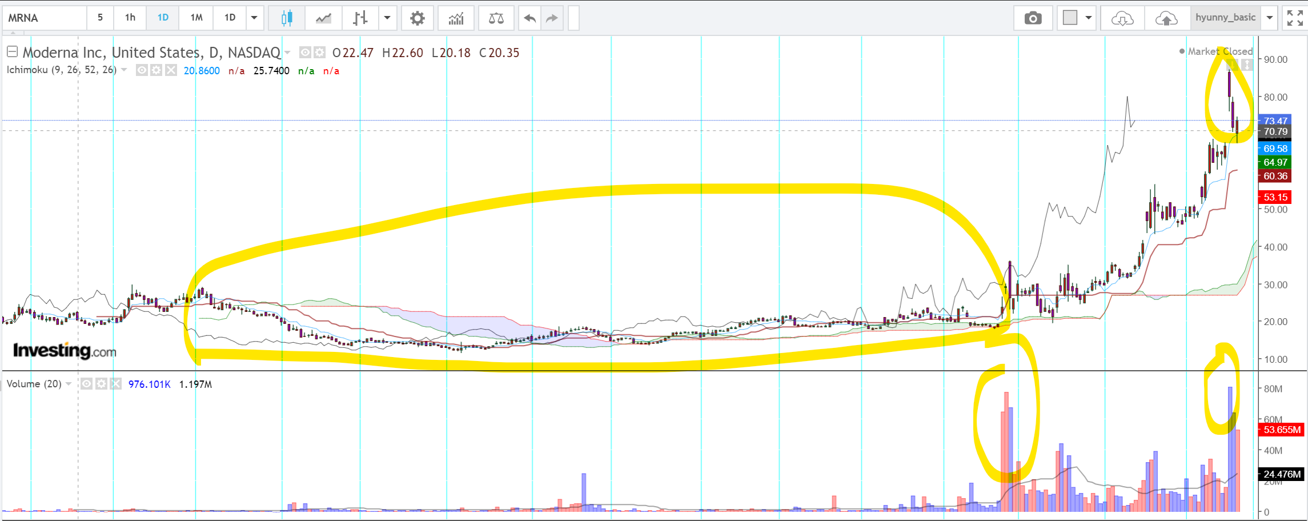Open Volume (20) indicator dropdown arrow
The height and width of the screenshot is (521, 1308).
click(x=69, y=383)
